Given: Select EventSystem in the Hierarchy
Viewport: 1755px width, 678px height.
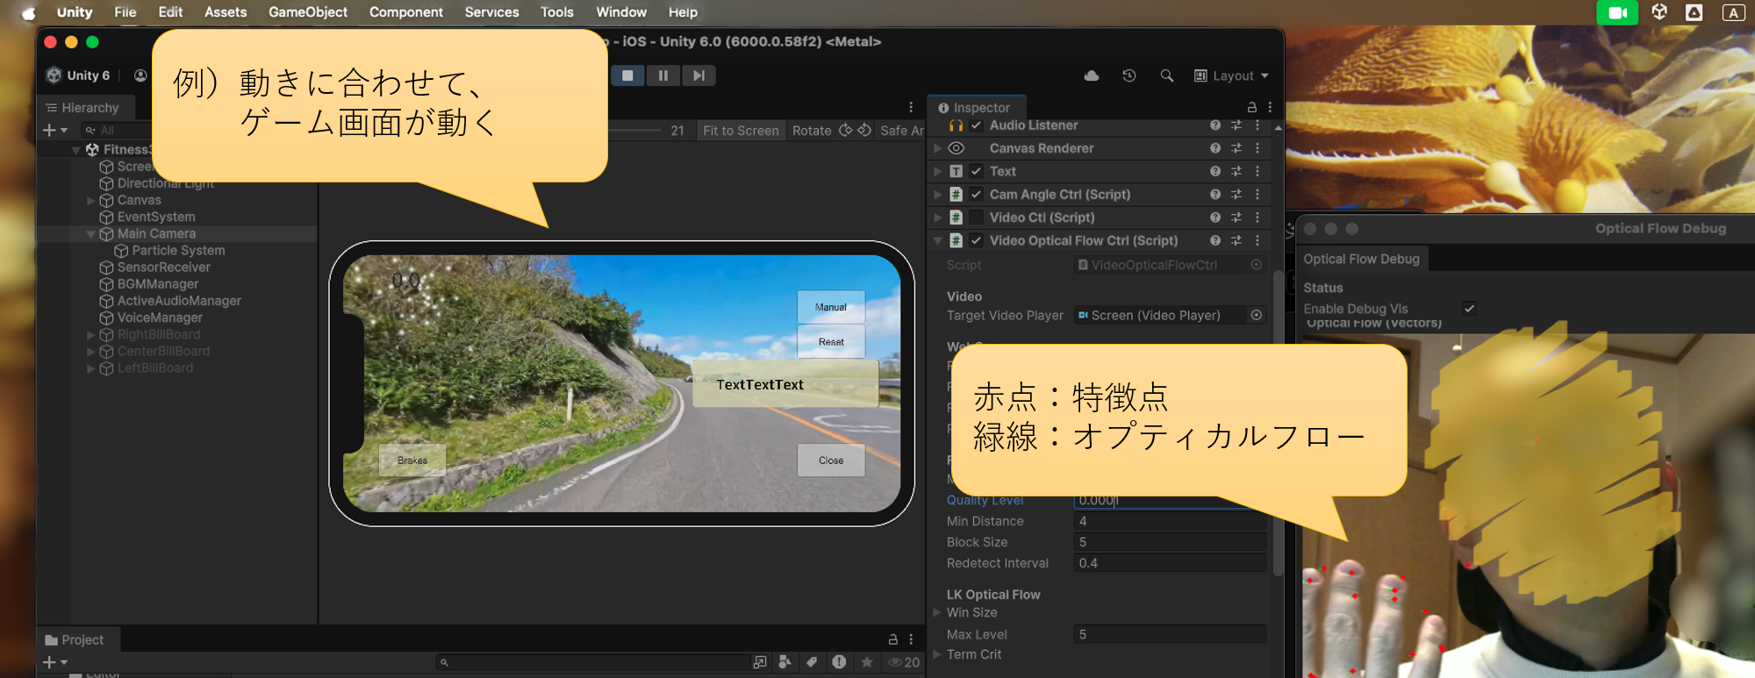Looking at the screenshot, I should (x=156, y=217).
